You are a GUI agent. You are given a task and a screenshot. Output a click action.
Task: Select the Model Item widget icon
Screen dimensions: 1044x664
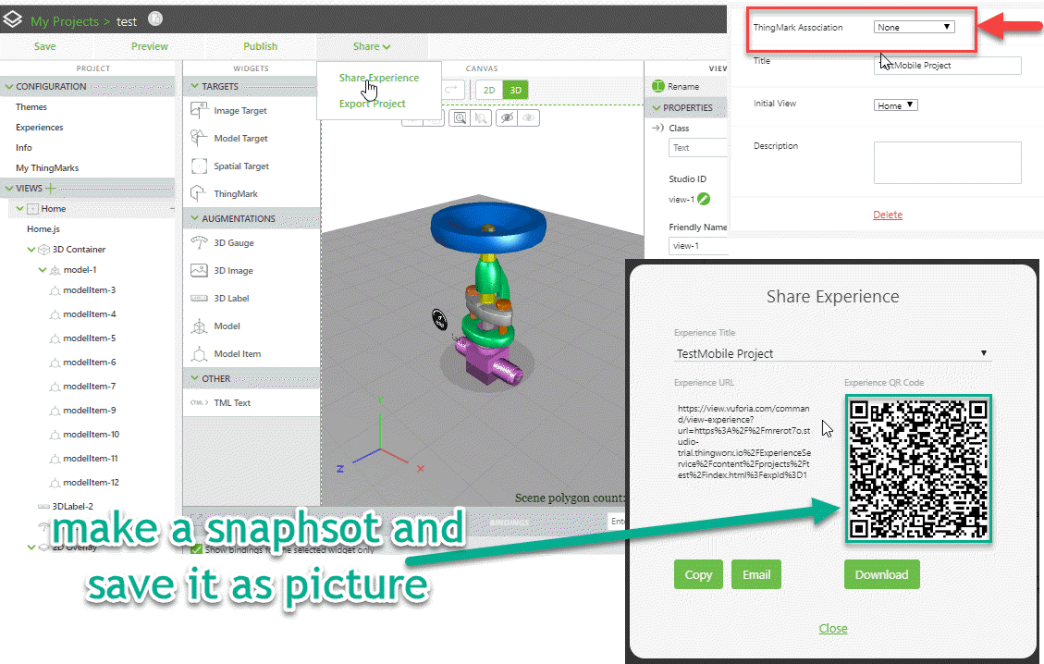pyautogui.click(x=199, y=353)
